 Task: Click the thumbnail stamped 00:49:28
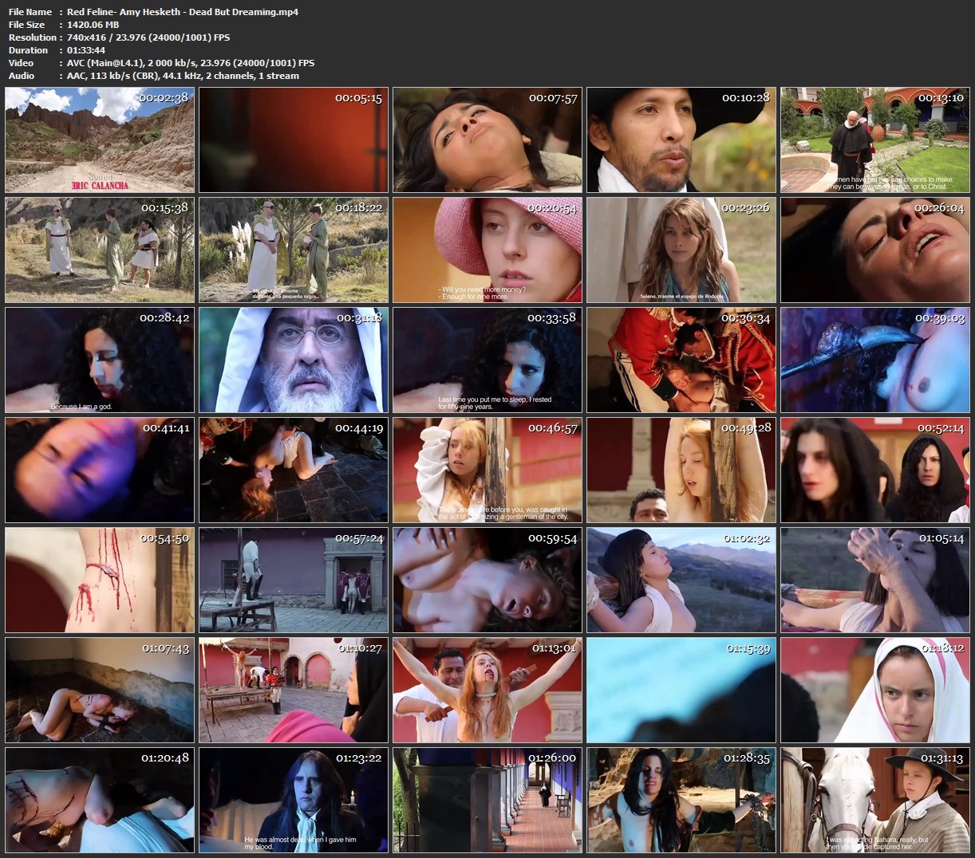point(681,470)
